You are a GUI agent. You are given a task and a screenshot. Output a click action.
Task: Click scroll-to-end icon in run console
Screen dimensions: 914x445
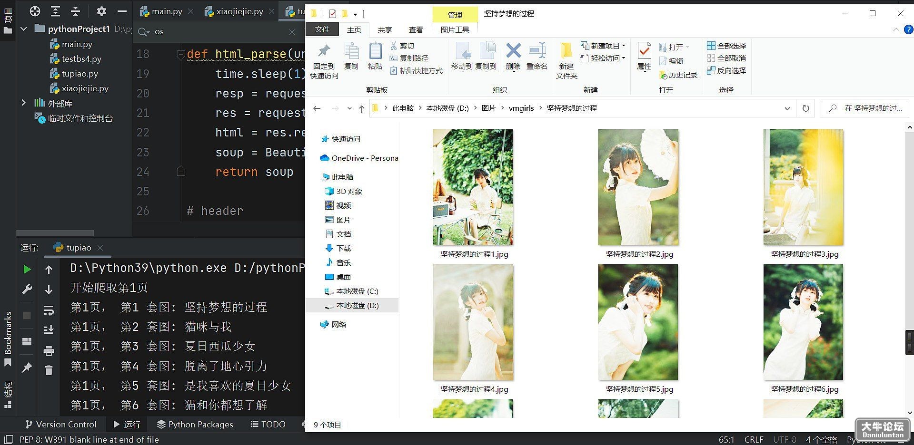tap(49, 329)
